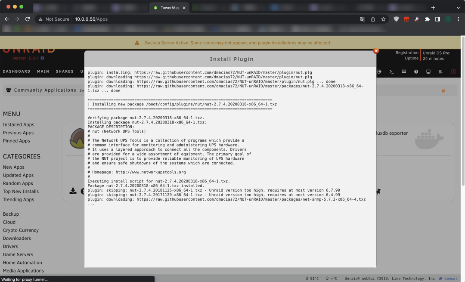Open the Top New Installs category
The width and height of the screenshot is (465, 282).
pos(21,191)
